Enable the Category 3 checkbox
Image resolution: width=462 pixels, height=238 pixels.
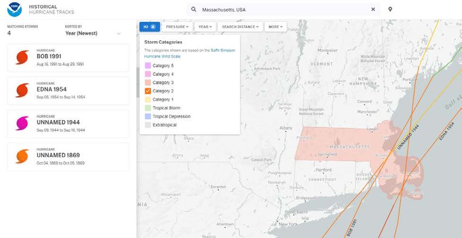click(148, 83)
